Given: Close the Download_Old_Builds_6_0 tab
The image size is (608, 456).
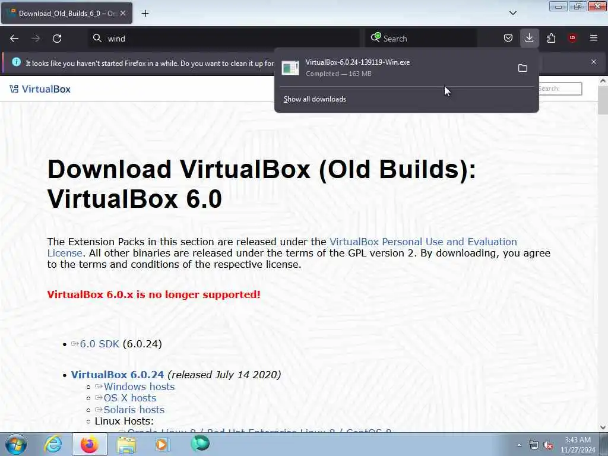Looking at the screenshot, I should click(123, 13).
